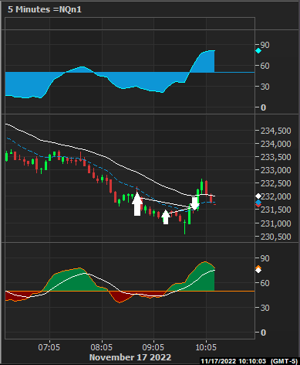Select the orange diamond marker on the green oscillator axis

coord(258,268)
